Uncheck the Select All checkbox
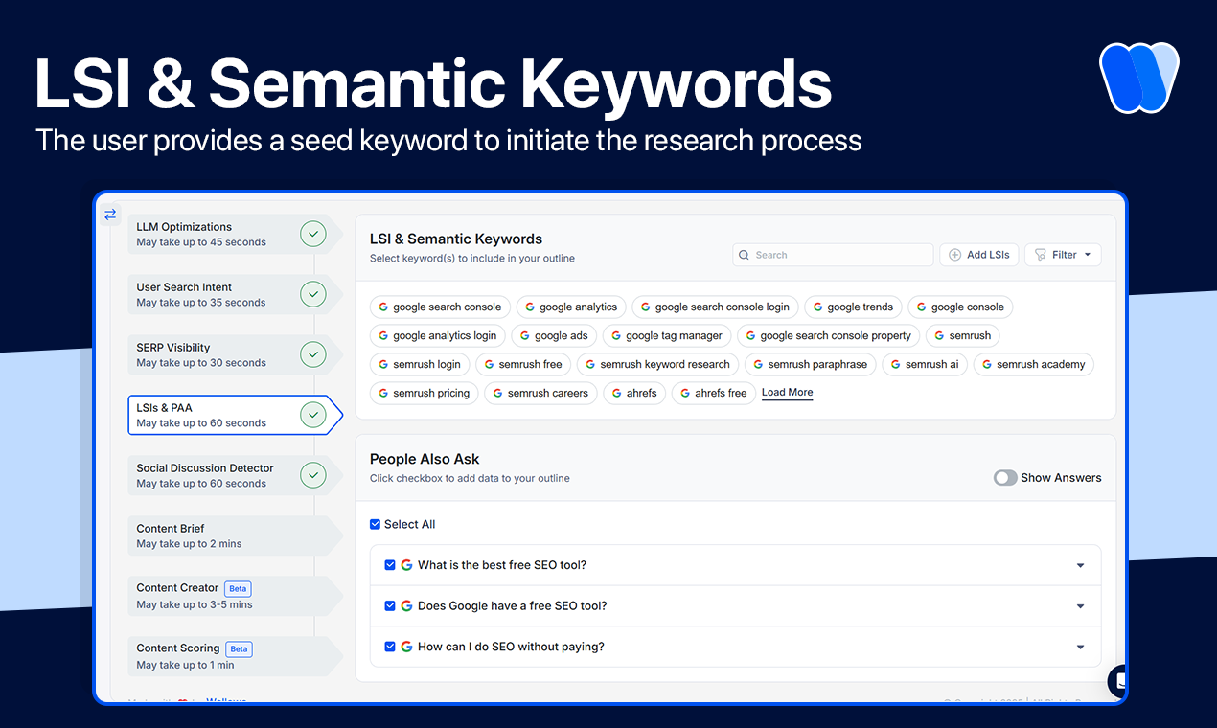Image resolution: width=1217 pixels, height=728 pixels. 376,524
